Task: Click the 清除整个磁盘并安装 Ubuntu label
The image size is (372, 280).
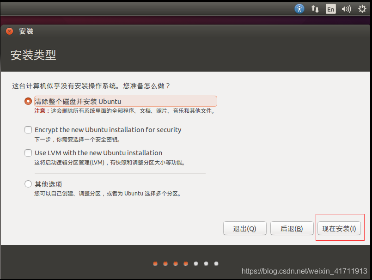Action: [x=78, y=102]
